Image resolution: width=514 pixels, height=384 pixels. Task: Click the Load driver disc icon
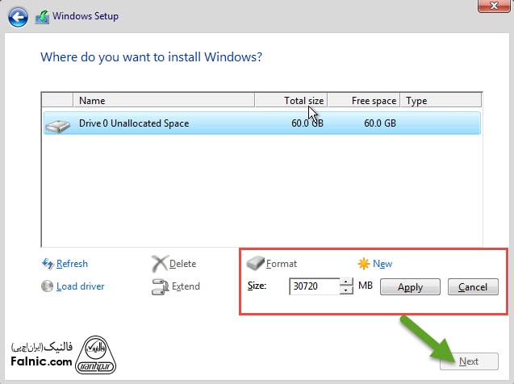48,286
